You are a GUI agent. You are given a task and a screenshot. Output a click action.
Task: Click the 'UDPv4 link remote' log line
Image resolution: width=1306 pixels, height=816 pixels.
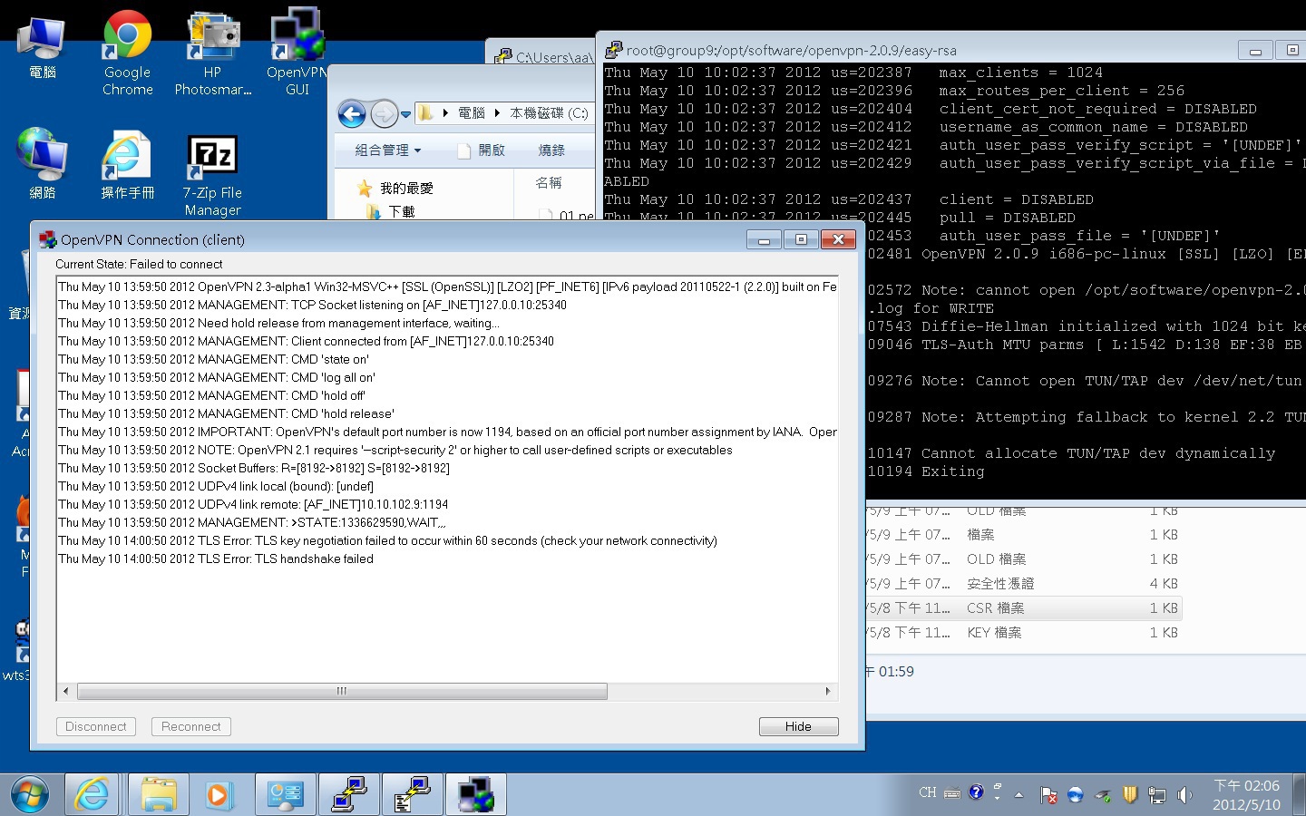(253, 504)
